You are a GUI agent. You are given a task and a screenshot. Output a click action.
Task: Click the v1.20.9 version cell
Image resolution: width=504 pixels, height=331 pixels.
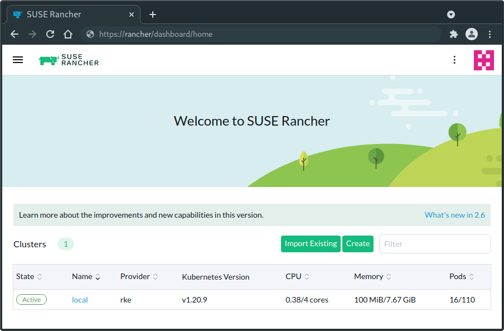click(x=195, y=300)
